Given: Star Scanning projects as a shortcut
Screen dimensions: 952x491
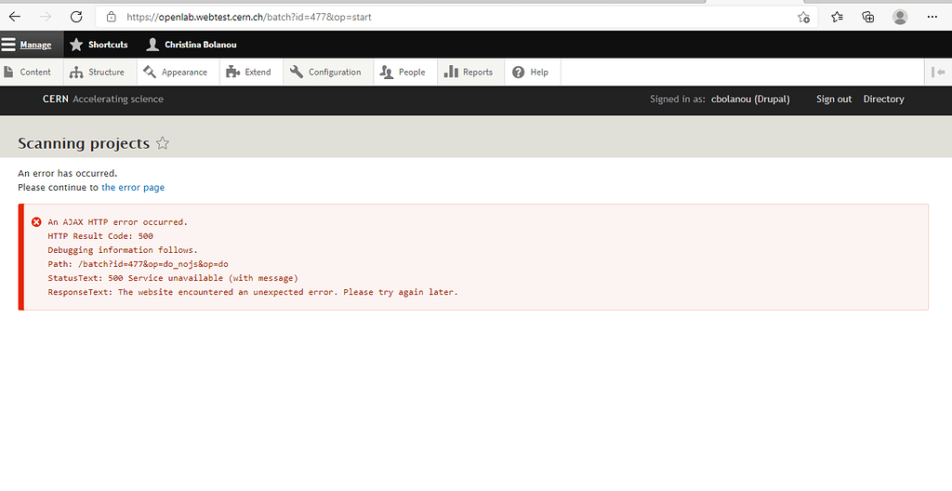Looking at the screenshot, I should [x=163, y=143].
